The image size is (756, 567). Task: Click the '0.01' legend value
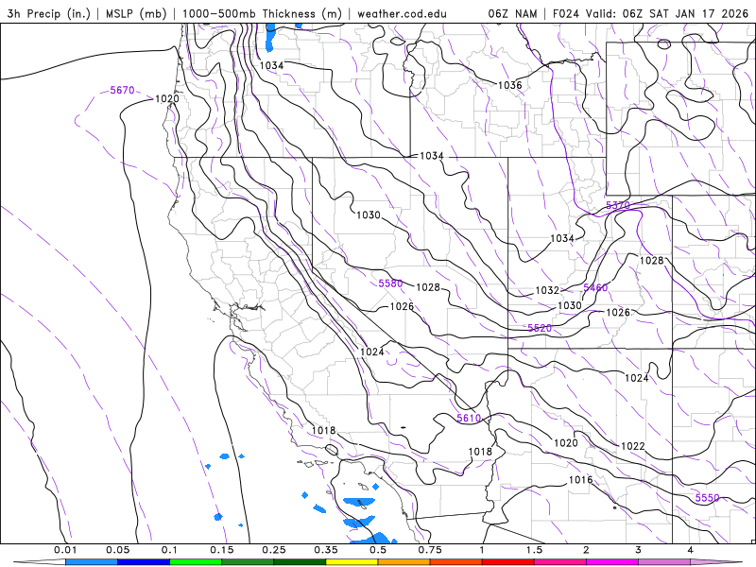[65, 550]
